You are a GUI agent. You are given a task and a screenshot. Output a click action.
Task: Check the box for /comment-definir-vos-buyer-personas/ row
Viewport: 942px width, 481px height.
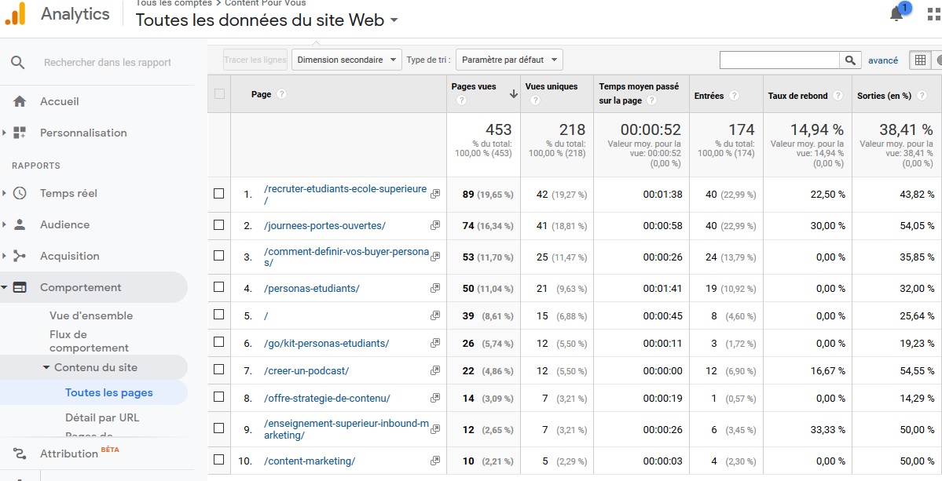(x=219, y=256)
